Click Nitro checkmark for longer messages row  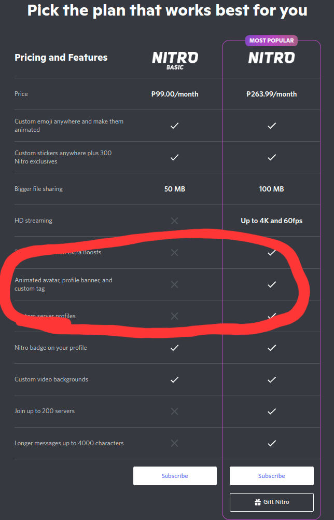pyautogui.click(x=272, y=443)
